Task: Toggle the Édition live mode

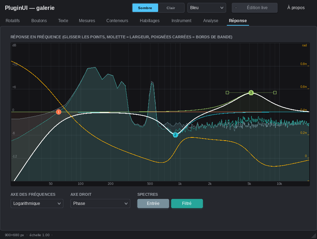Action: (255, 8)
